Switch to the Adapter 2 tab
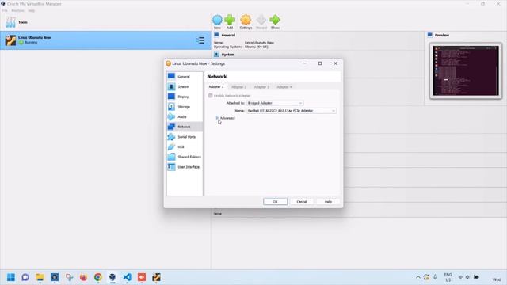The width and height of the screenshot is (507, 285). point(239,87)
